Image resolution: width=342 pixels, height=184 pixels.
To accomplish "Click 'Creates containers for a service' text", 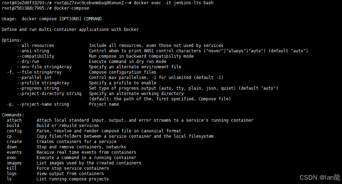I will 77,142.
